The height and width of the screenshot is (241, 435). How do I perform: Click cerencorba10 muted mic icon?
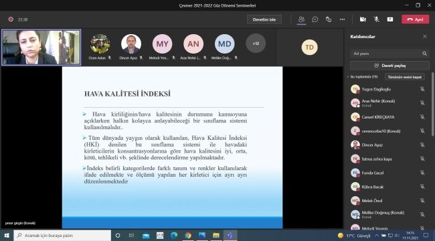coord(422,131)
